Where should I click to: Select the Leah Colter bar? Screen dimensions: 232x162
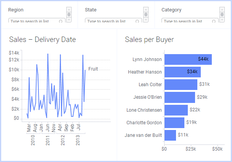181,85
